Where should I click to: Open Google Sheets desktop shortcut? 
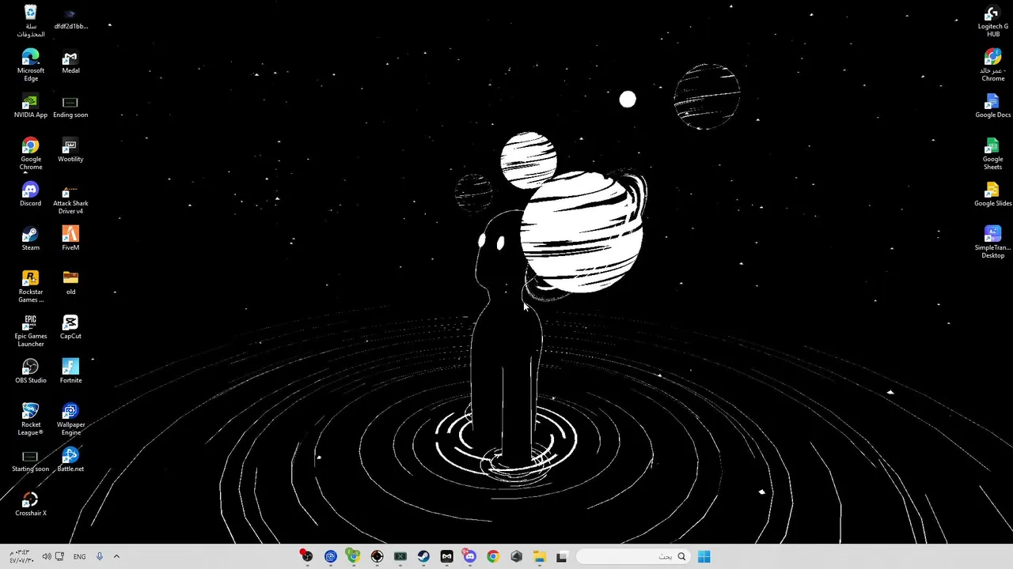coord(992,154)
